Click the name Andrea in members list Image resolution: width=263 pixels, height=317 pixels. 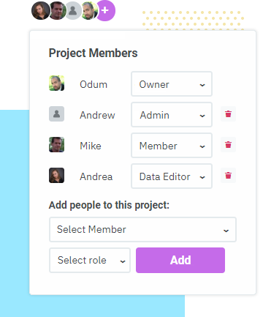point(96,176)
